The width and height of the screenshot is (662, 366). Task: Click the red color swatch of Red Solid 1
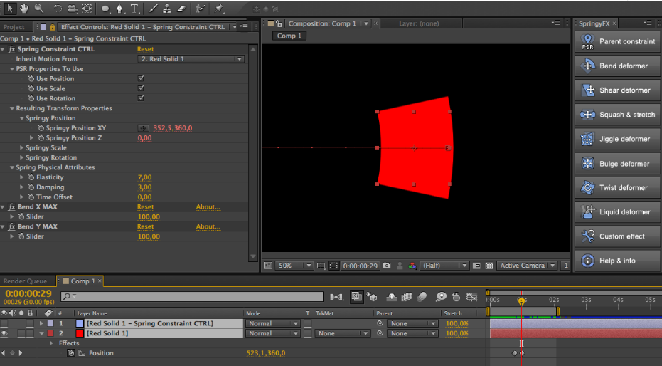80,333
